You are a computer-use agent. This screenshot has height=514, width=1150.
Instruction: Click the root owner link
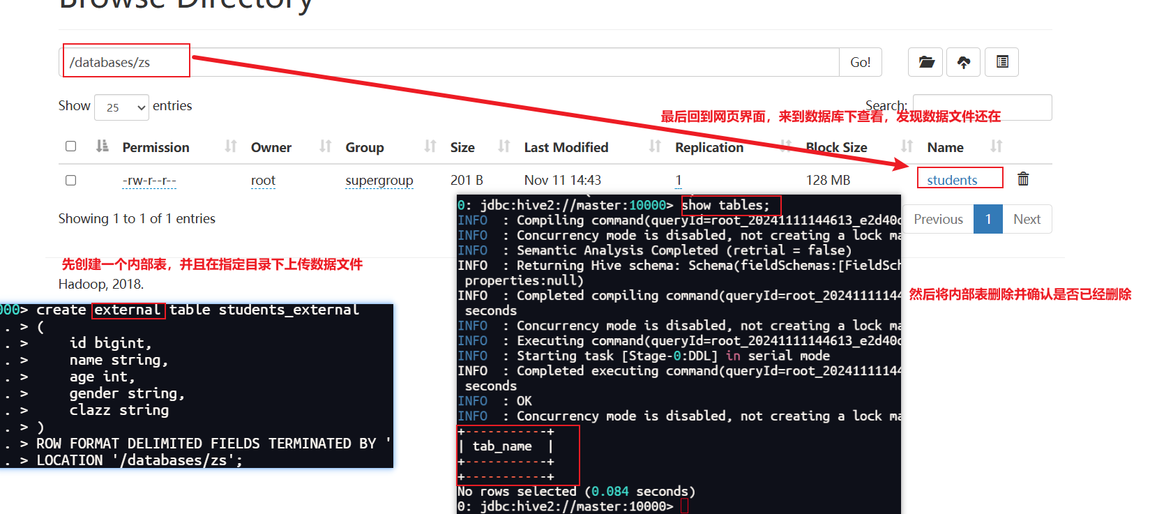coord(263,181)
